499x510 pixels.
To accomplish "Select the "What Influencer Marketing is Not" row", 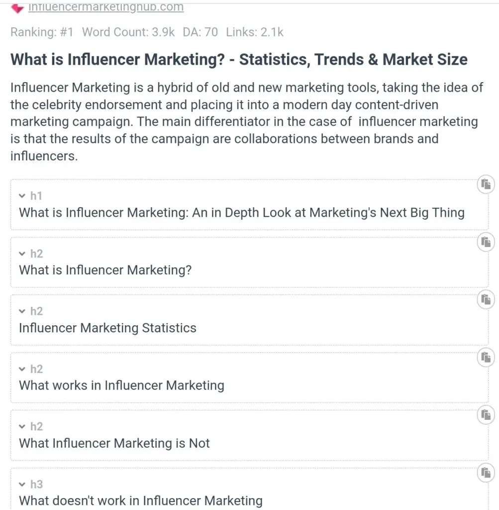I will tap(114, 443).
